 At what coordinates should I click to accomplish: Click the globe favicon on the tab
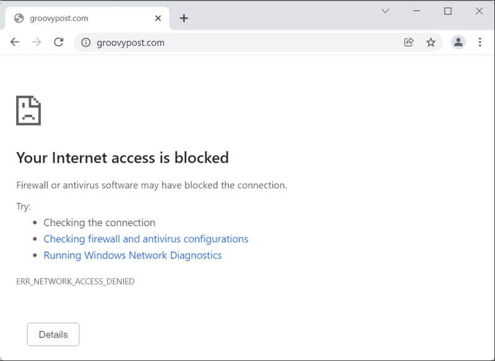(x=19, y=19)
